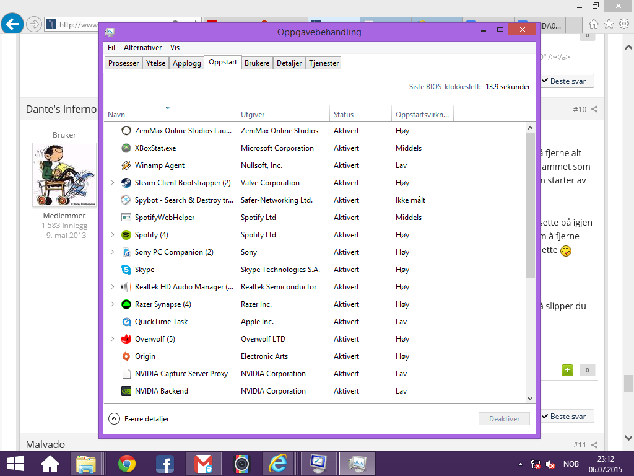Click the Spybot Search & Destroy icon

pyautogui.click(x=126, y=200)
